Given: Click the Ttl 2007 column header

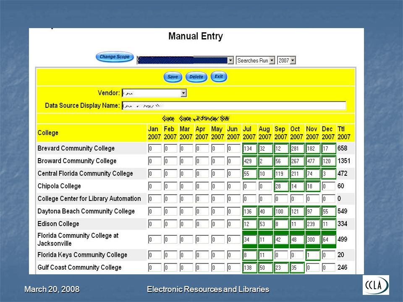Looking at the screenshot, I should point(344,133).
